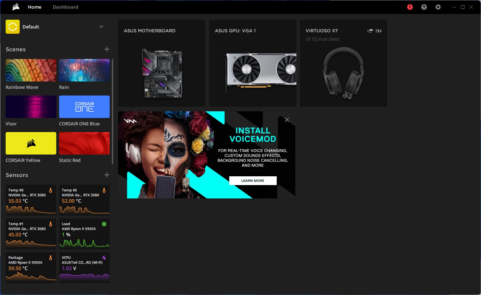Viewport: 481px width, 295px height.
Task: Click the 59.50 °C Package reading
Action: point(18,268)
